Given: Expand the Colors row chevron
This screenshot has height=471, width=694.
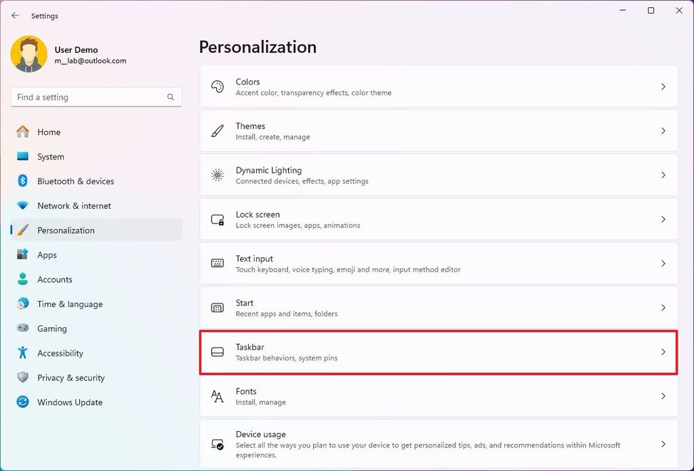Looking at the screenshot, I should (663, 87).
